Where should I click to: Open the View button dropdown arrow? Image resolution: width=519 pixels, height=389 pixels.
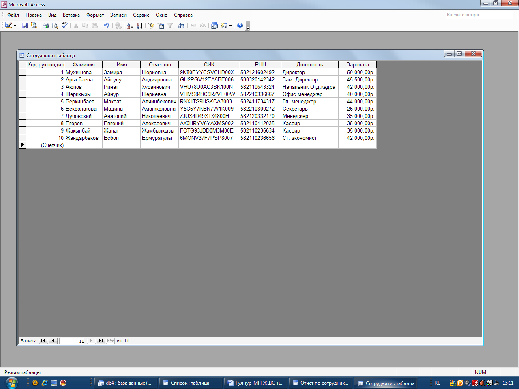(15, 26)
